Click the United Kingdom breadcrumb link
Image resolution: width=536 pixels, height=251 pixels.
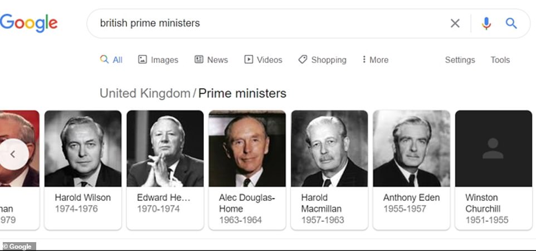click(145, 93)
